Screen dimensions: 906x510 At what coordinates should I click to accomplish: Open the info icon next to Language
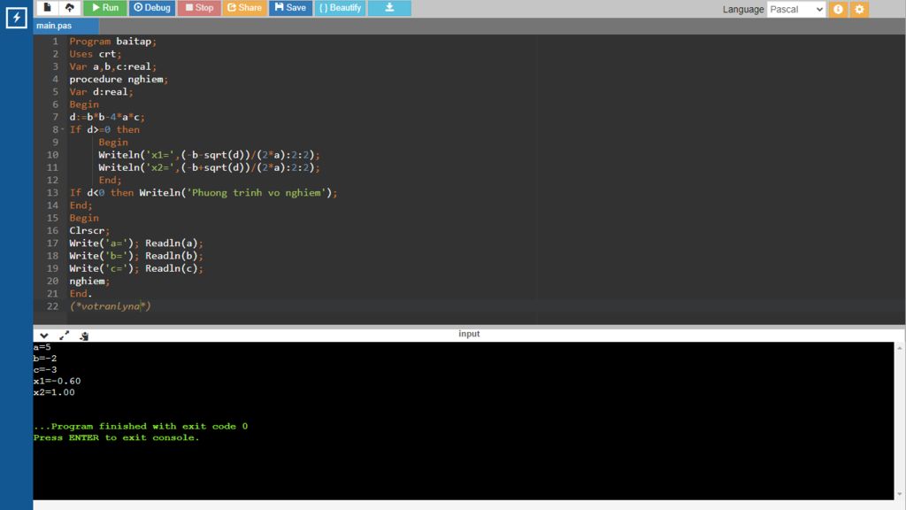[x=838, y=9]
